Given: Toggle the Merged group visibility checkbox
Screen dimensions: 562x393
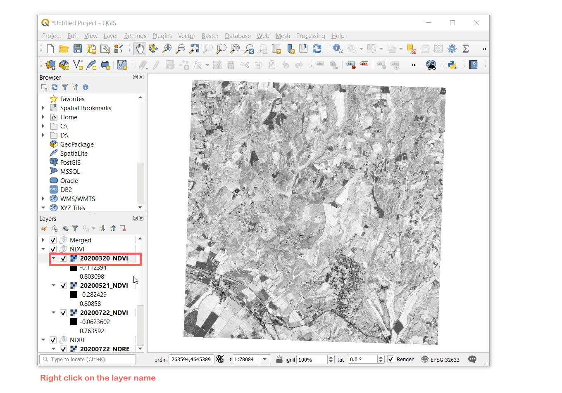Looking at the screenshot, I should coord(53,240).
